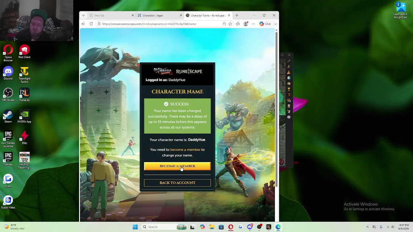Image resolution: width=413 pixels, height=232 pixels.
Task: Click the 'Learn about this picture' desktop icon
Action: point(400,10)
